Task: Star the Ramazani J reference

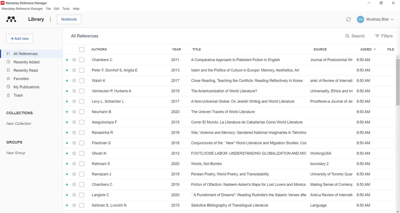Action: [74, 174]
